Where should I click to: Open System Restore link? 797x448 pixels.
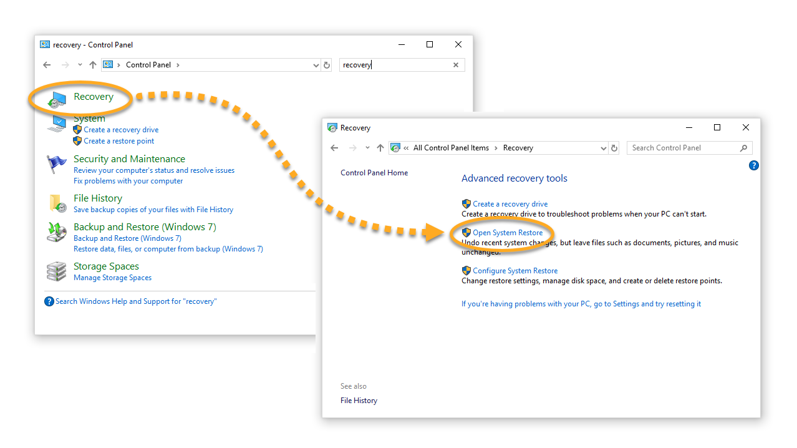pos(508,233)
